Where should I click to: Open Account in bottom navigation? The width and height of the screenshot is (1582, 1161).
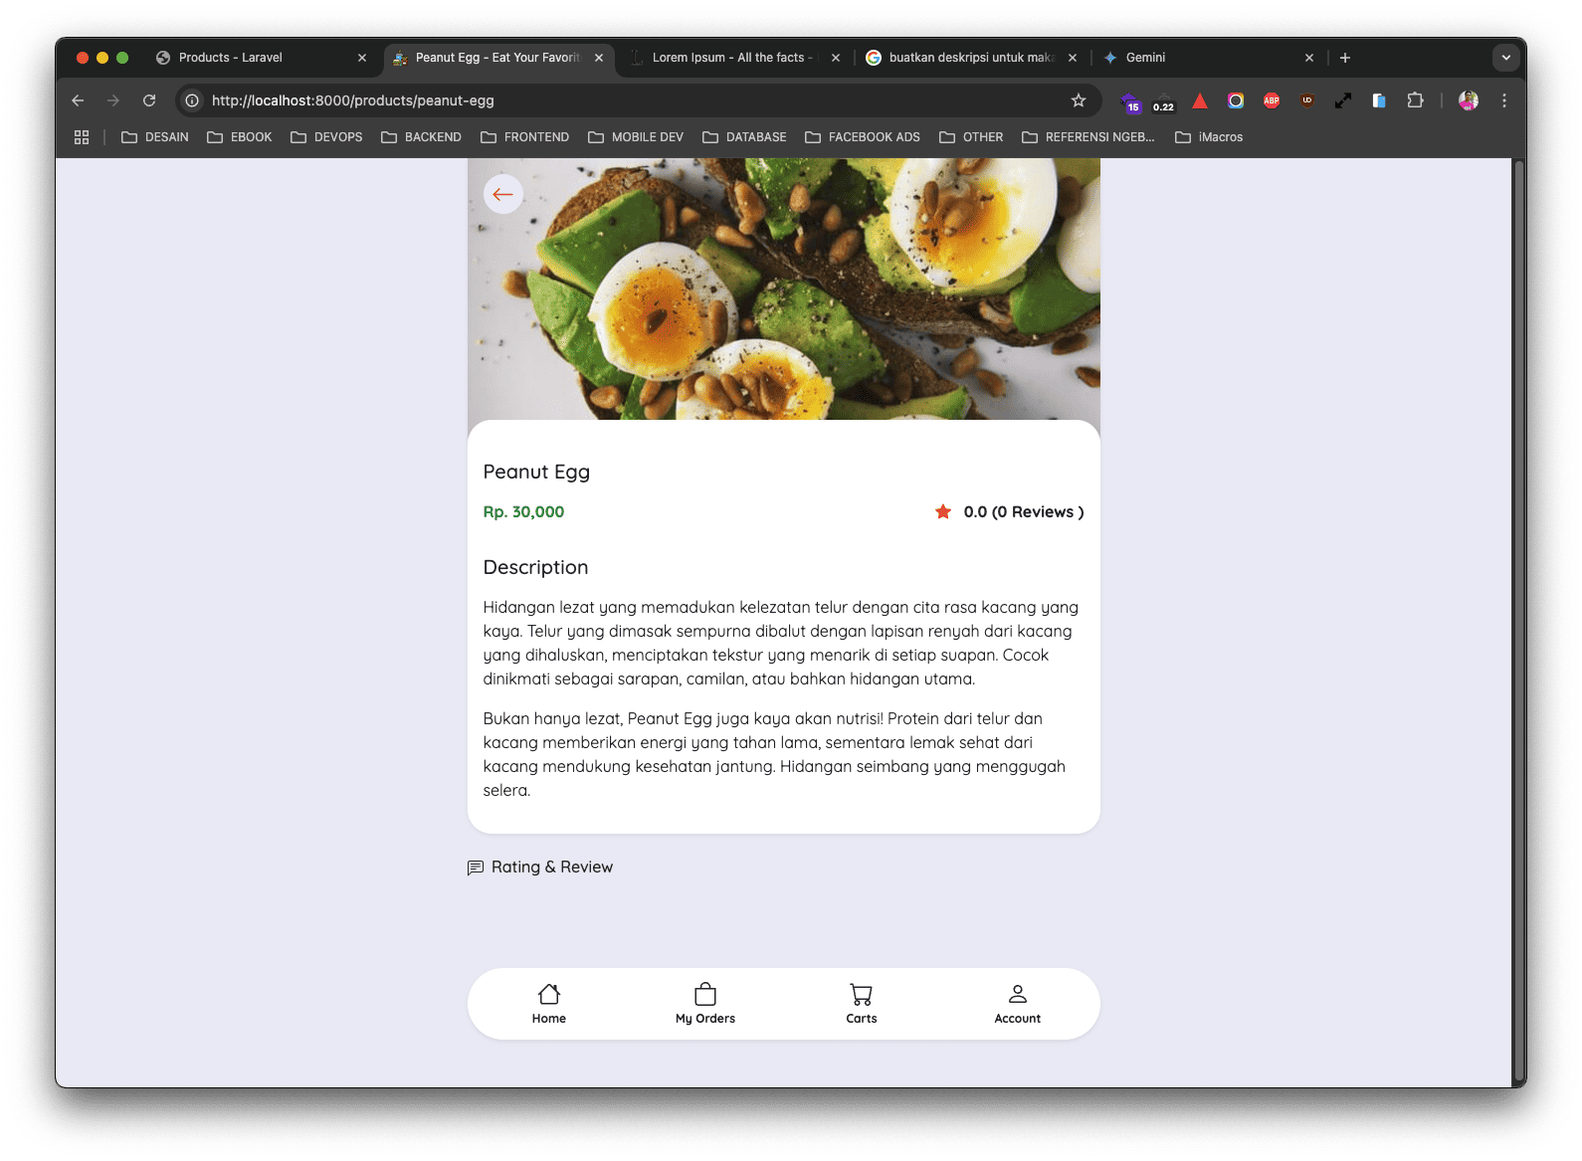tap(1017, 1003)
